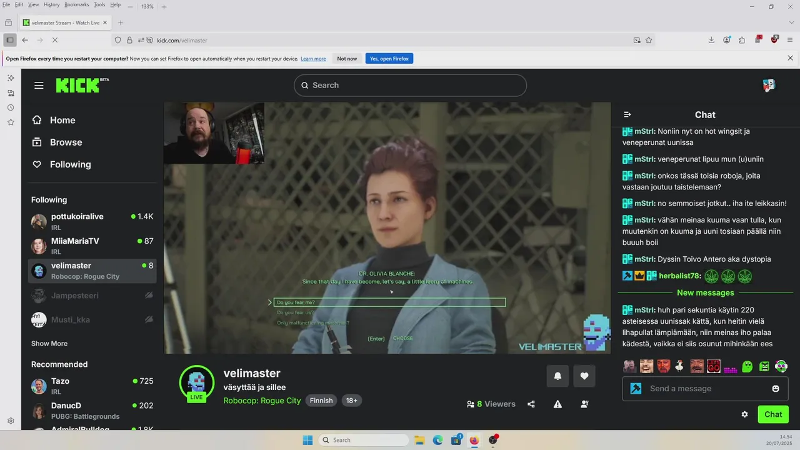Image resolution: width=800 pixels, height=450 pixels.
Task: Open uBlock Origin extension icon
Action: tap(774, 39)
